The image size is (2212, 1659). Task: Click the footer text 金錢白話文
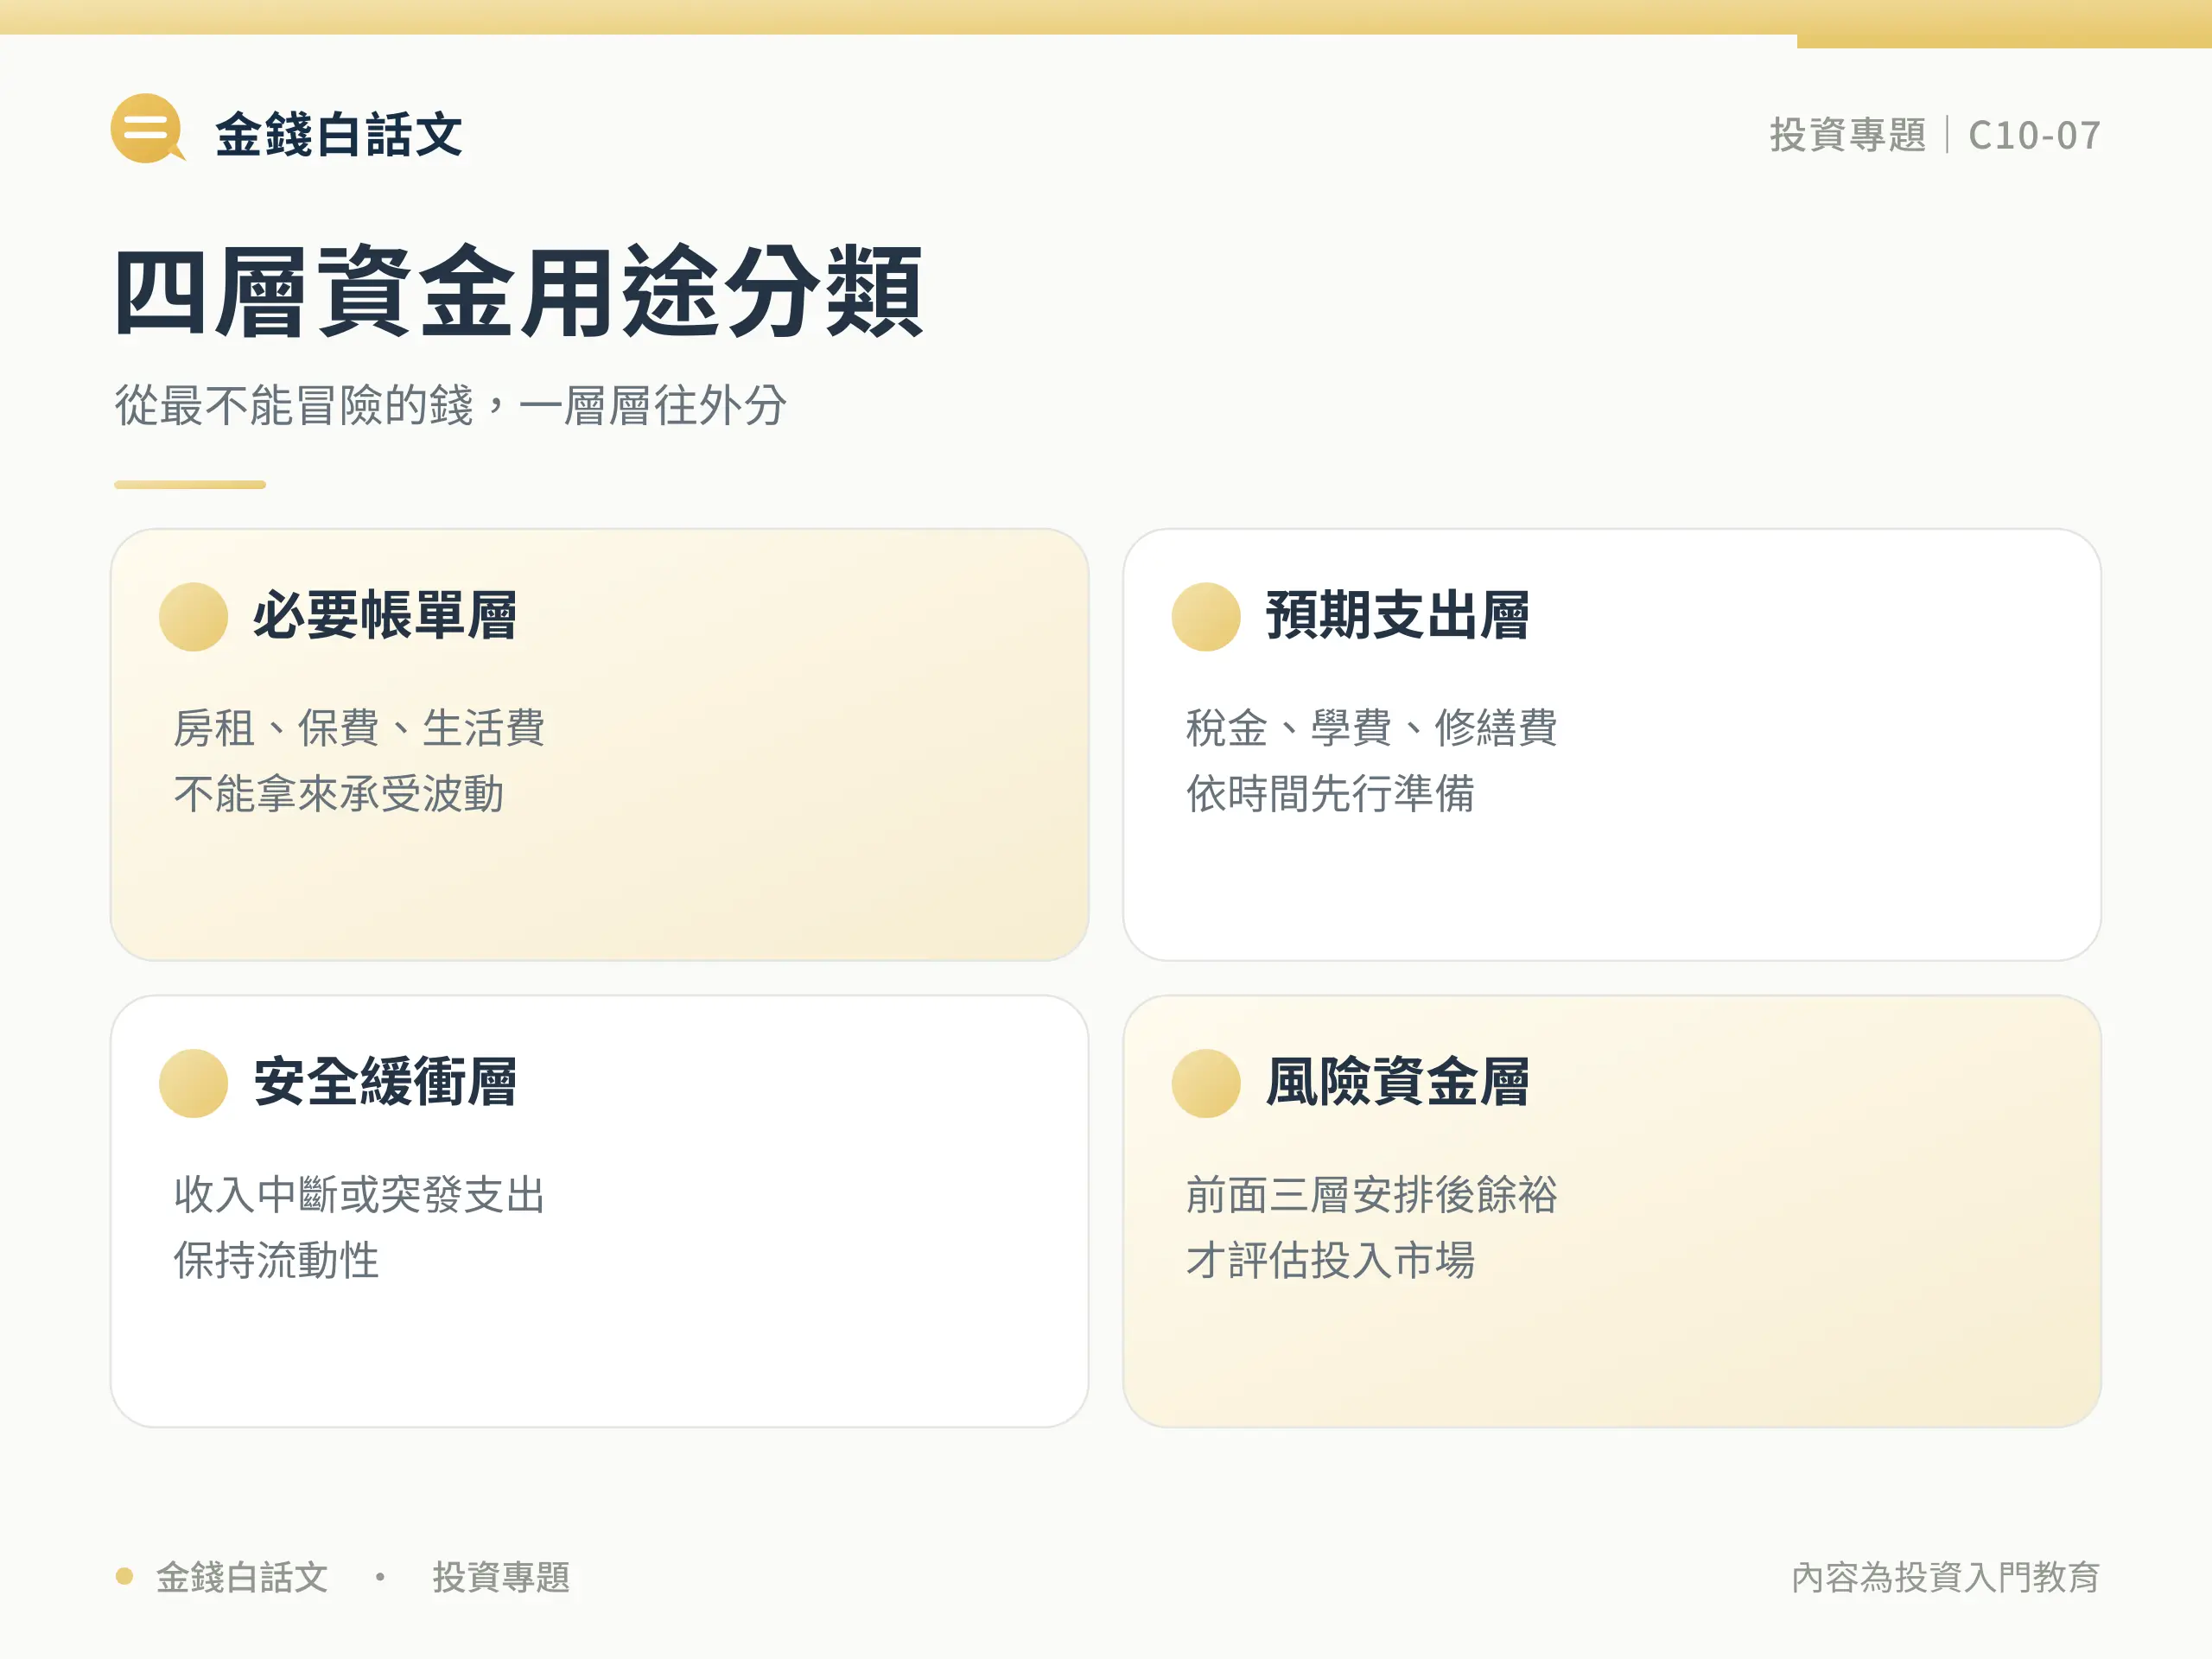[242, 1577]
